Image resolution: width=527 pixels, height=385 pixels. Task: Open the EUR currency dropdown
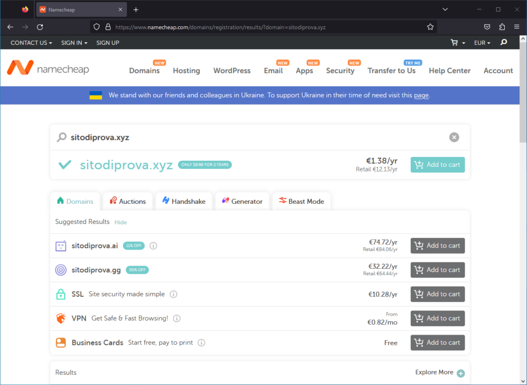[482, 43]
